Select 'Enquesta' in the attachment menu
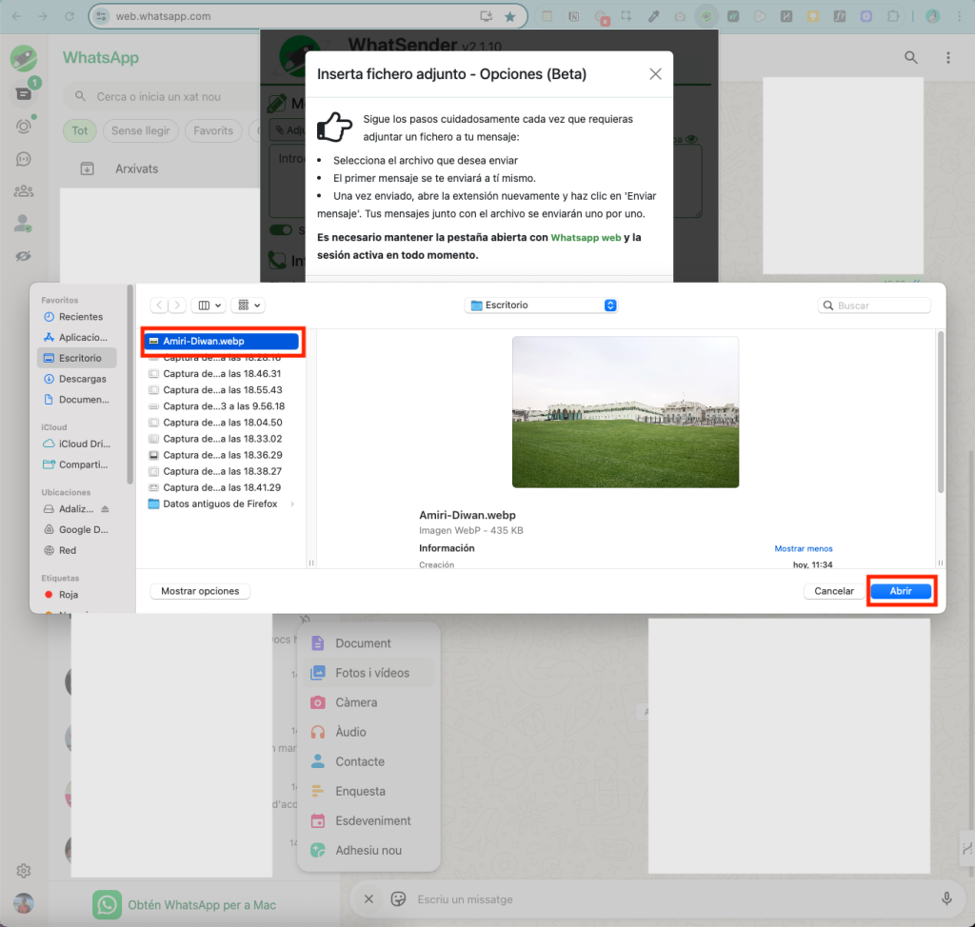 click(x=360, y=791)
